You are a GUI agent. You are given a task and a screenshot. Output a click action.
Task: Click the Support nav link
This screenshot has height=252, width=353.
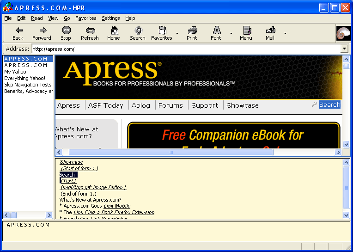(x=205, y=105)
